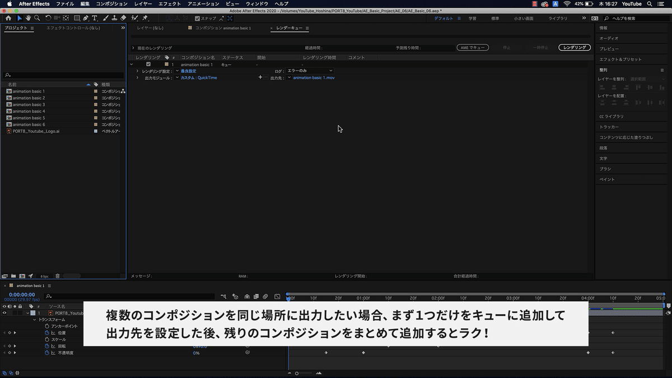Select the Brush tool
This screenshot has height=378, width=672.
[x=105, y=18]
